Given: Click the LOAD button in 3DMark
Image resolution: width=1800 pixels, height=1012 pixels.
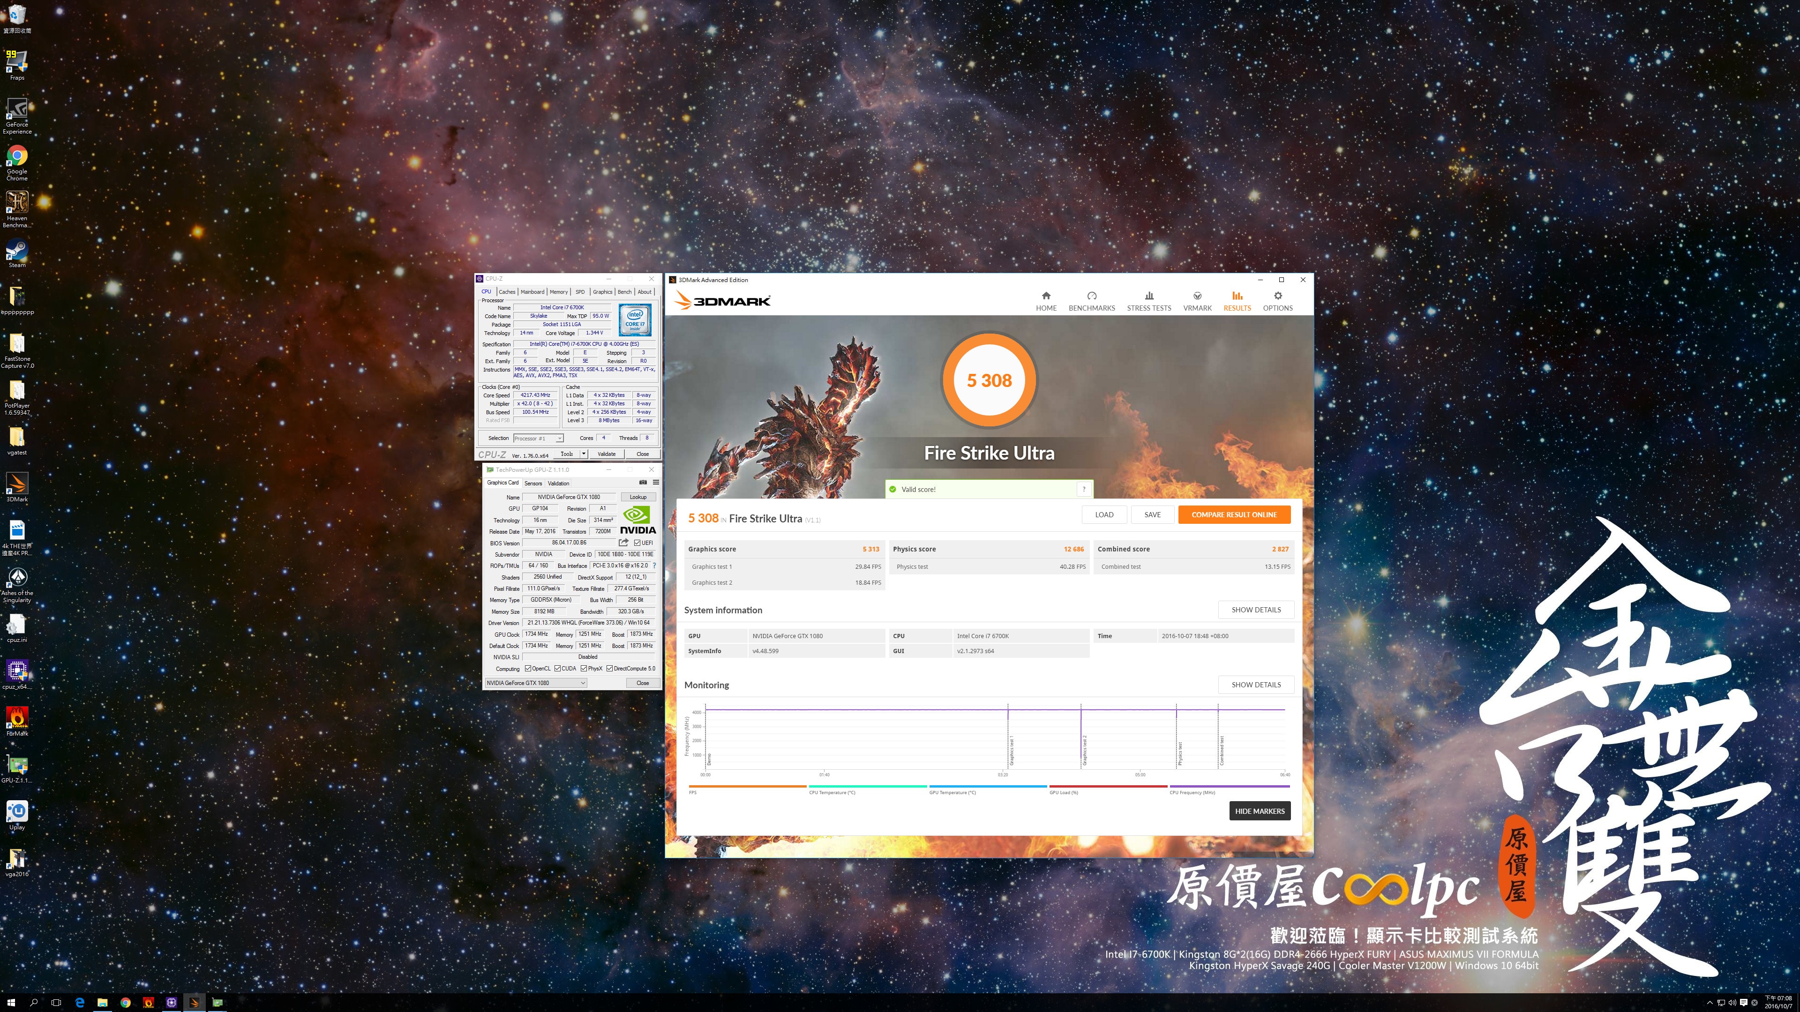Looking at the screenshot, I should [1104, 515].
